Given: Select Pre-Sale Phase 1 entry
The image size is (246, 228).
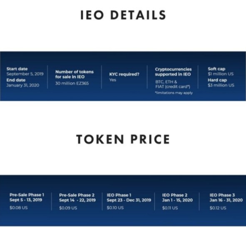Looking at the screenshot, I should click(x=27, y=197).
